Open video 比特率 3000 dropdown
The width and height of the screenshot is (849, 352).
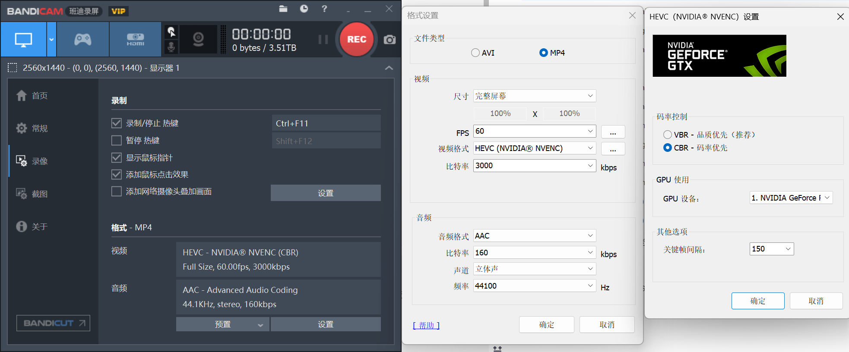tap(535, 166)
